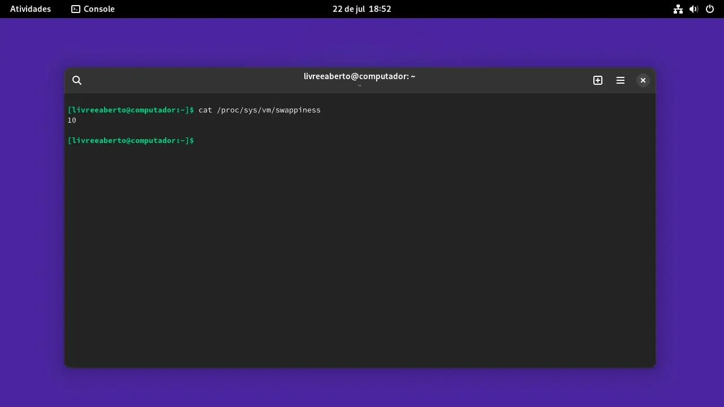Click the output value 10
The height and width of the screenshot is (407, 724).
click(72, 120)
